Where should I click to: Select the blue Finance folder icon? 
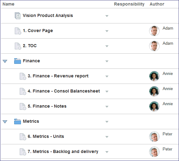click(x=18, y=61)
